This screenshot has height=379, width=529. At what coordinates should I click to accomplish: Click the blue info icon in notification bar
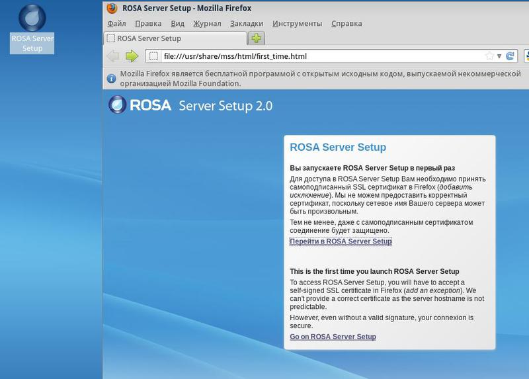(111, 79)
